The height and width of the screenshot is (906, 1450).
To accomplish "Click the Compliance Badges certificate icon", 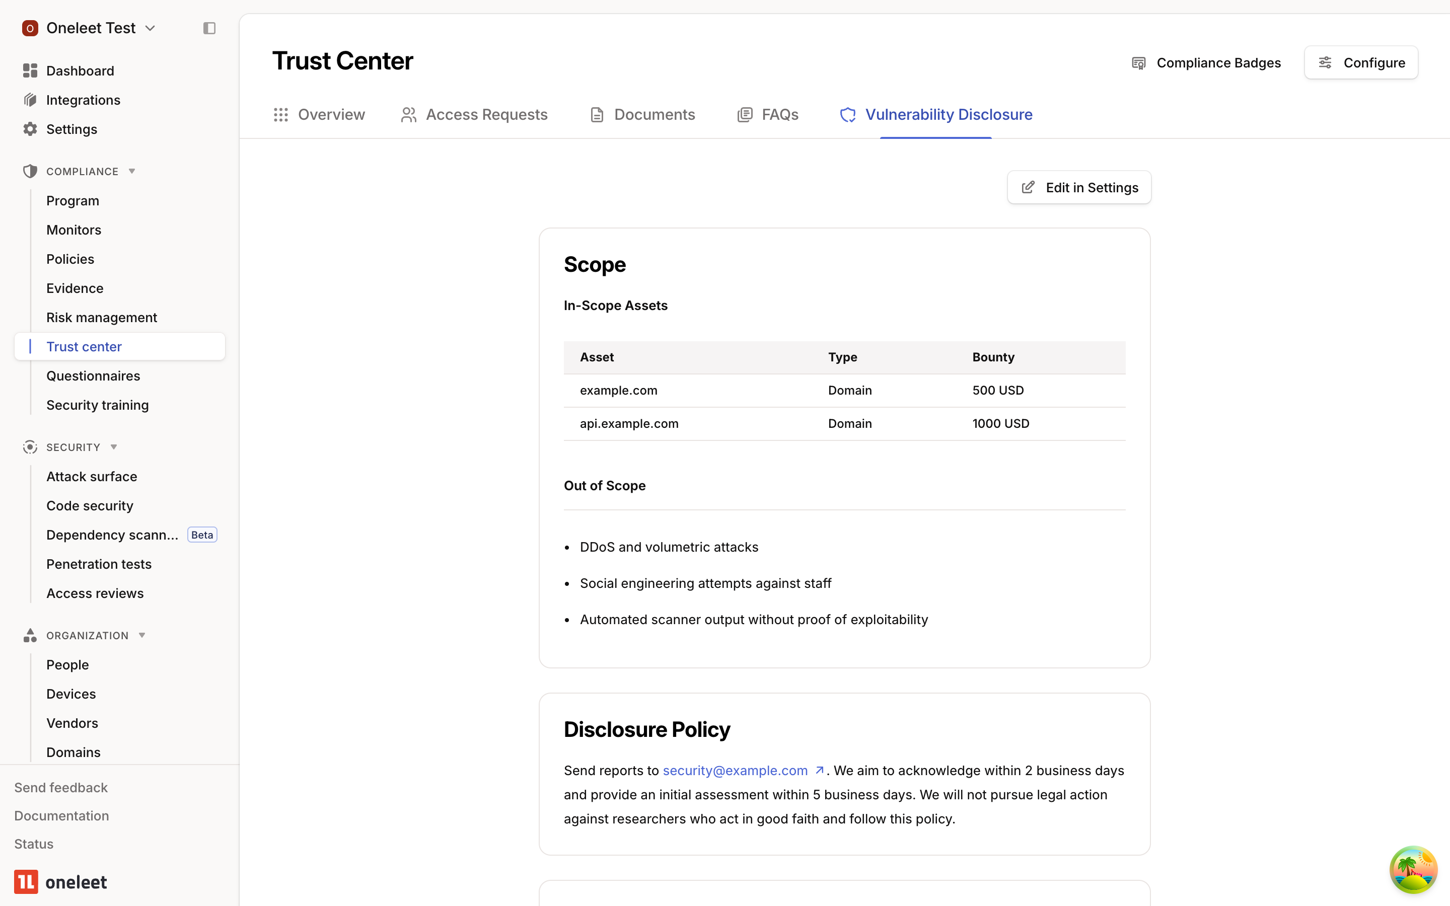I will pyautogui.click(x=1138, y=63).
